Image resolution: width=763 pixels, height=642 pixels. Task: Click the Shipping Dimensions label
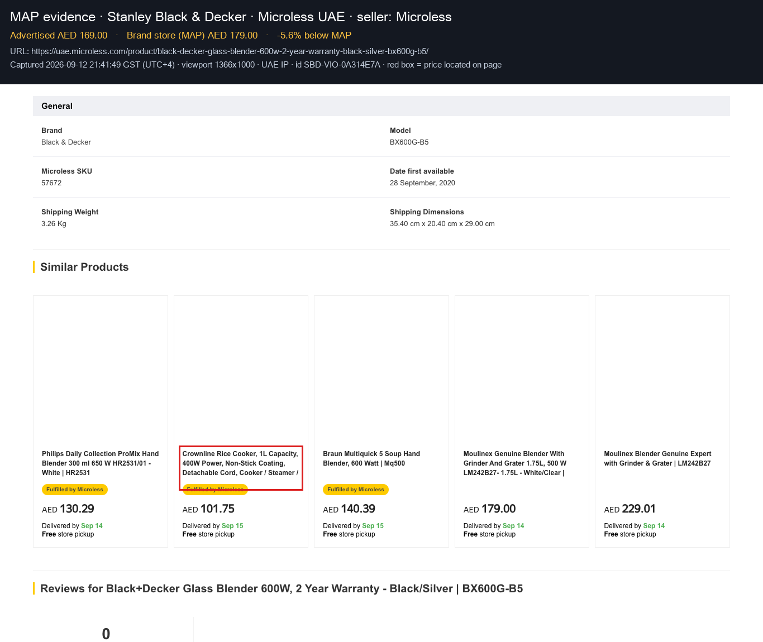[427, 212]
